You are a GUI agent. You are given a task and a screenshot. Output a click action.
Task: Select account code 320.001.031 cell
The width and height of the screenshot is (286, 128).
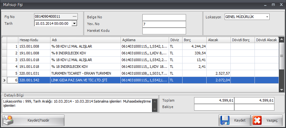(x=34, y=73)
